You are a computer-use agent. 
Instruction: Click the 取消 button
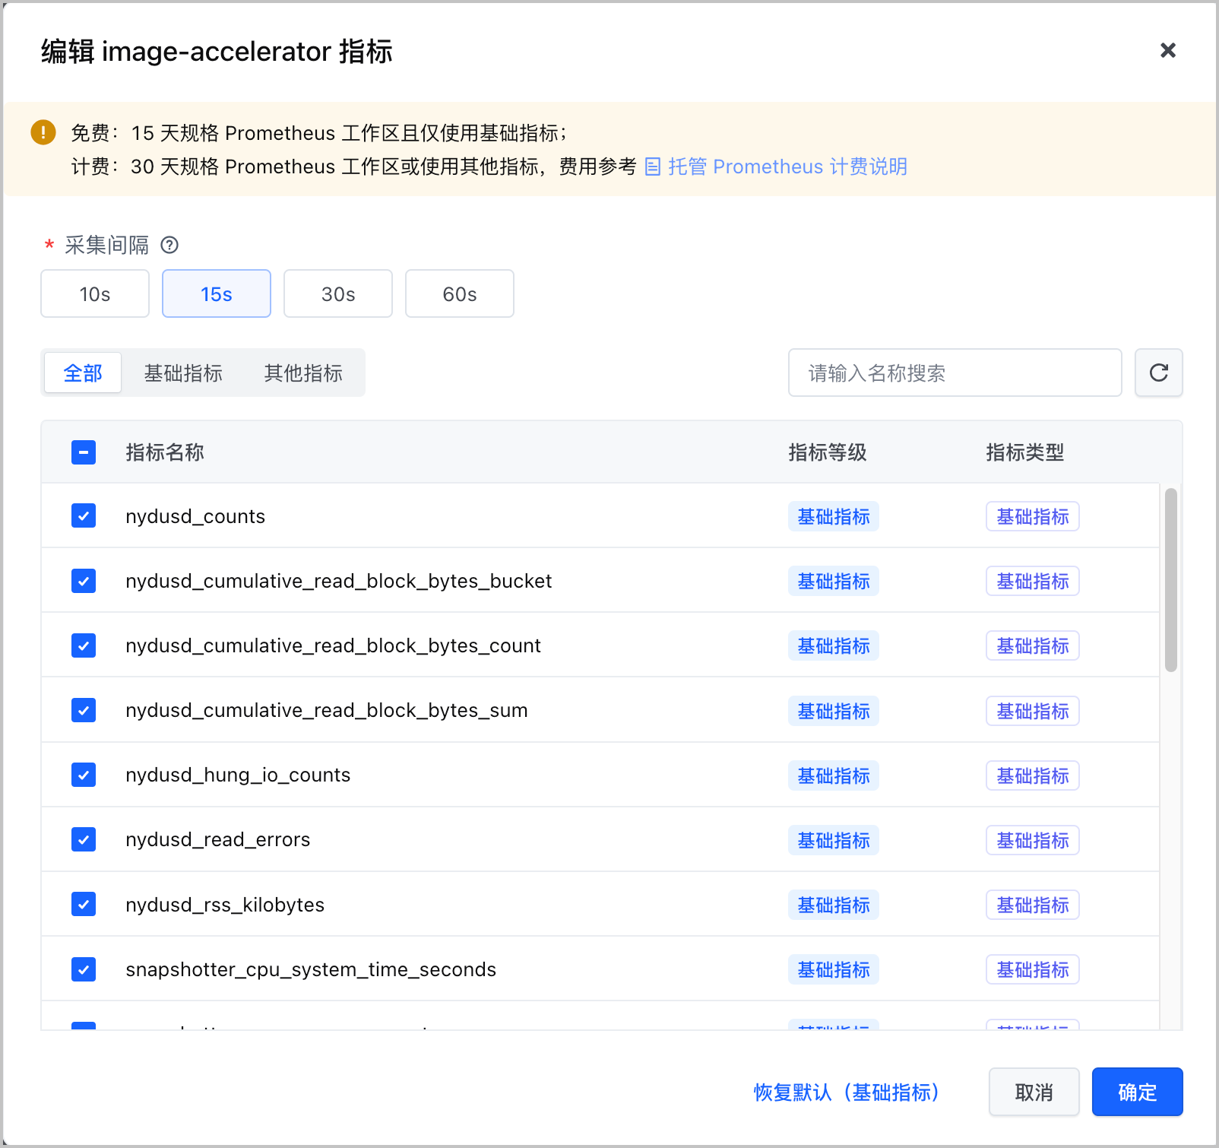[x=1034, y=1092]
